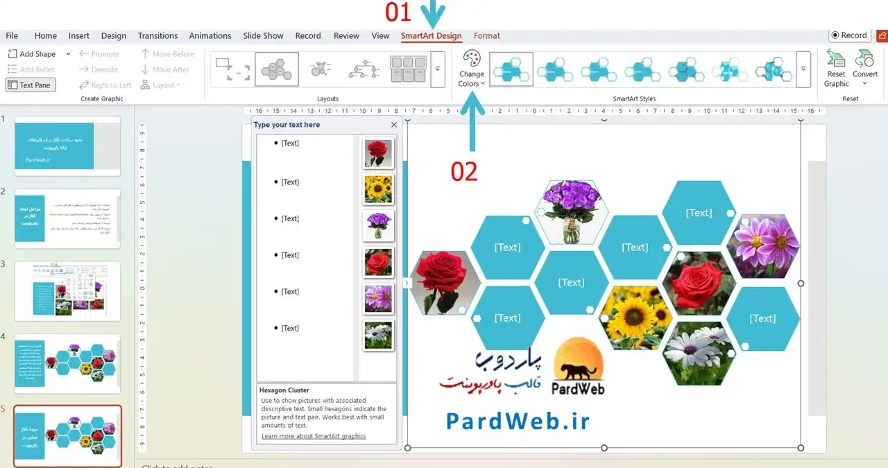Screen dimensions: 888x468
Task: Click the Add Shape button
Action: click(x=31, y=53)
